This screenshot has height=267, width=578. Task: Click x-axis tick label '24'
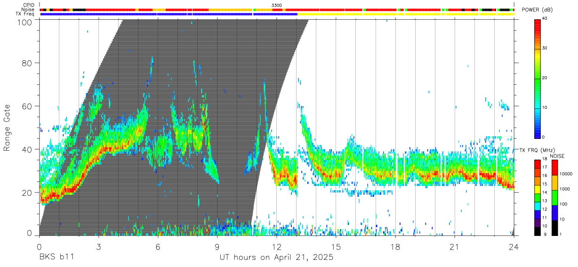(x=514, y=247)
